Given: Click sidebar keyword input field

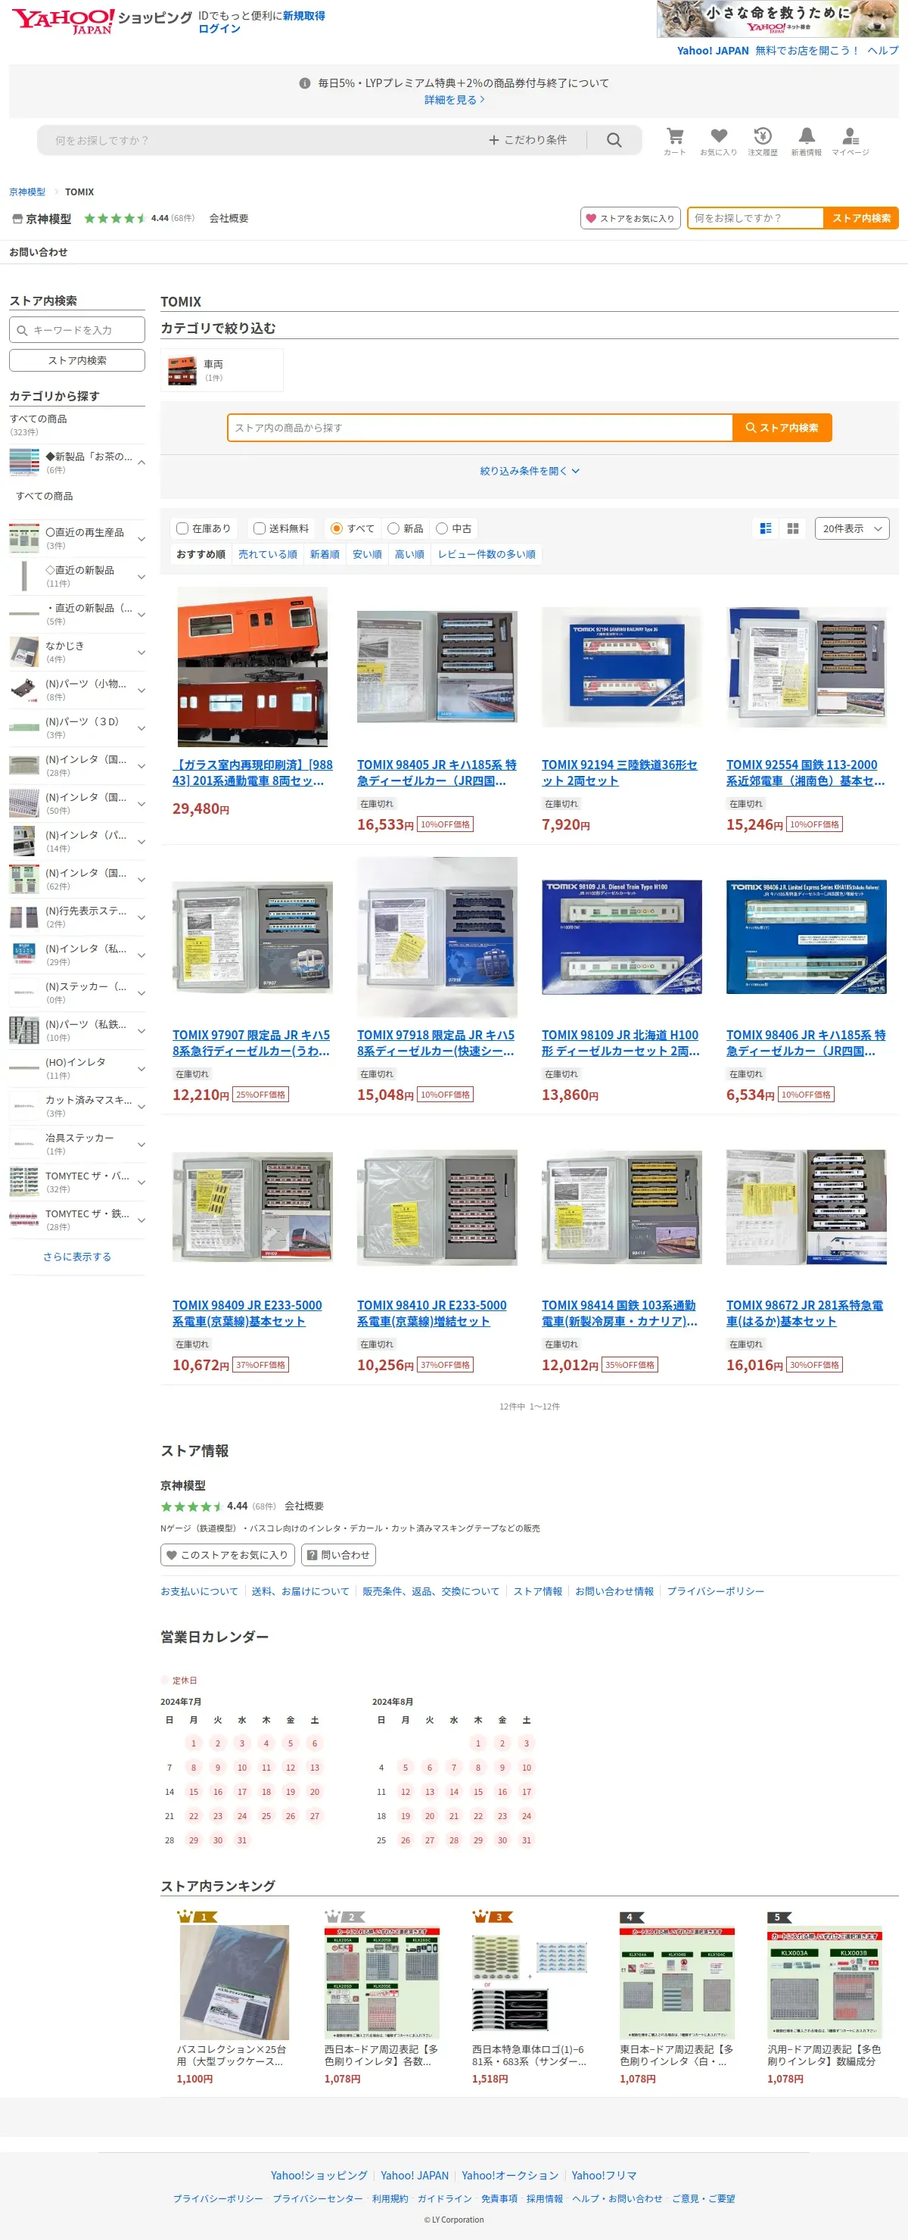Looking at the screenshot, I should coord(77,329).
